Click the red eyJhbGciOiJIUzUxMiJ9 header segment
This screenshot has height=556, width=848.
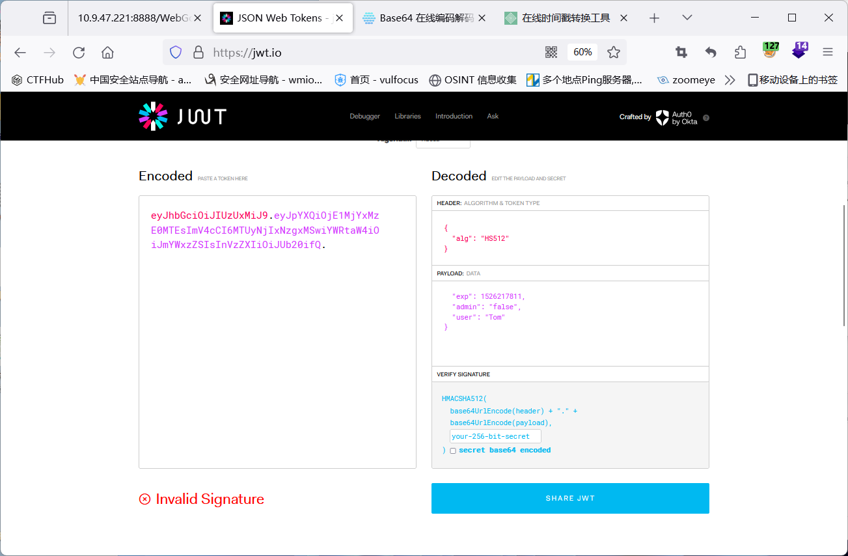coord(209,215)
